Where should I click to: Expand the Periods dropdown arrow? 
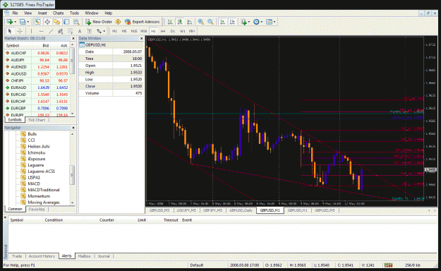pos(262,22)
